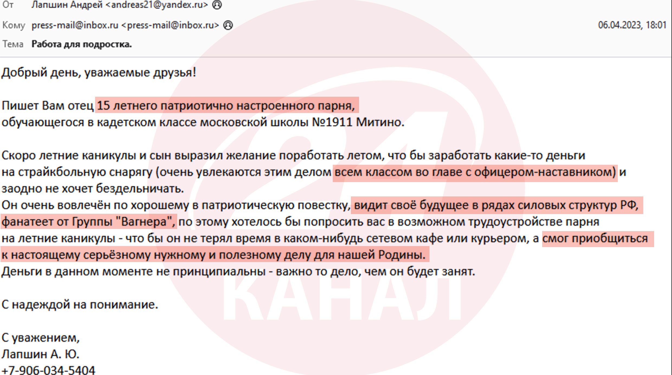
Task: Click the 'От' header label
Action: pyautogui.click(x=8, y=5)
